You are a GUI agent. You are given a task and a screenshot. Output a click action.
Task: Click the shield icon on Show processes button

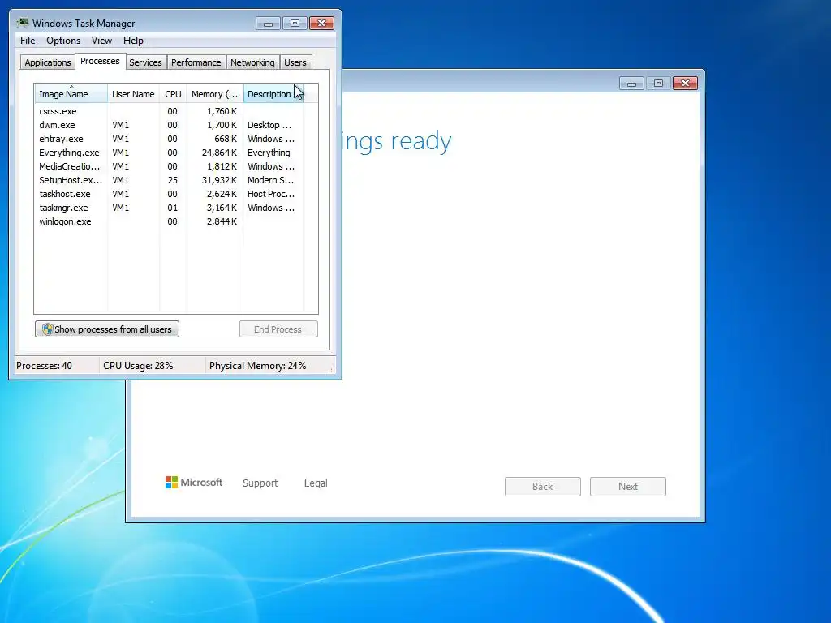pyautogui.click(x=47, y=329)
